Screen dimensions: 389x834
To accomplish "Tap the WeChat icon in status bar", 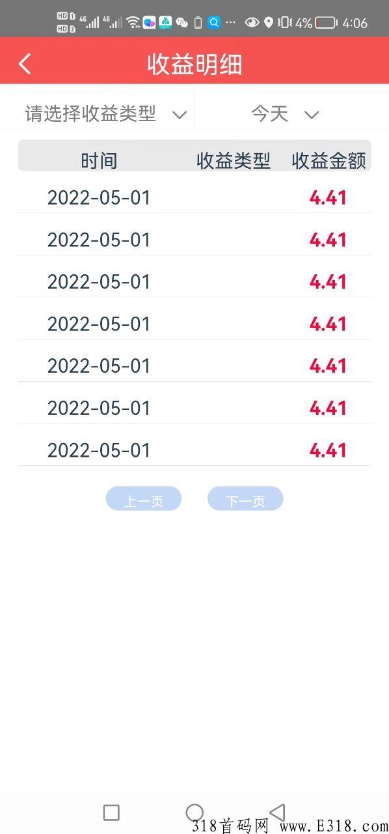I will [x=182, y=23].
